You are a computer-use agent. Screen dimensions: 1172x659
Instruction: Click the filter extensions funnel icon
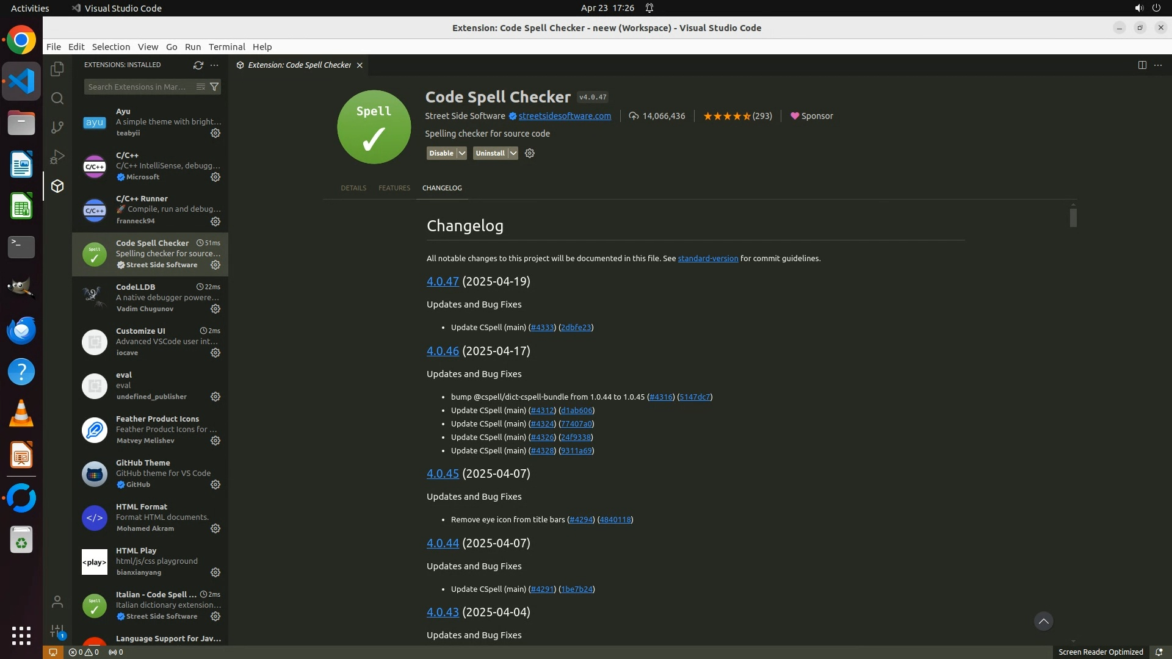(214, 87)
